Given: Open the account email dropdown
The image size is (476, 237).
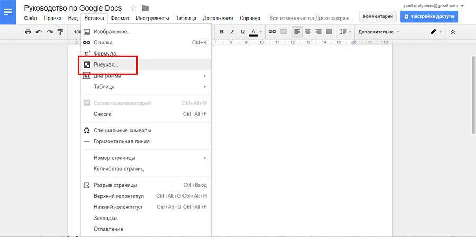Looking at the screenshot, I should coord(434,6).
